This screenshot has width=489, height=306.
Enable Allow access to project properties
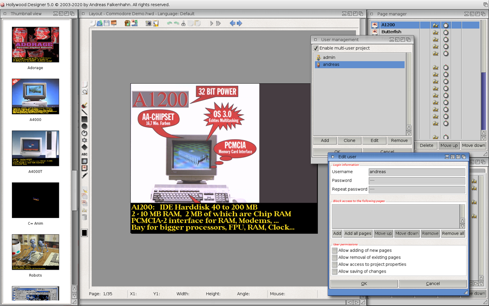[335, 264]
